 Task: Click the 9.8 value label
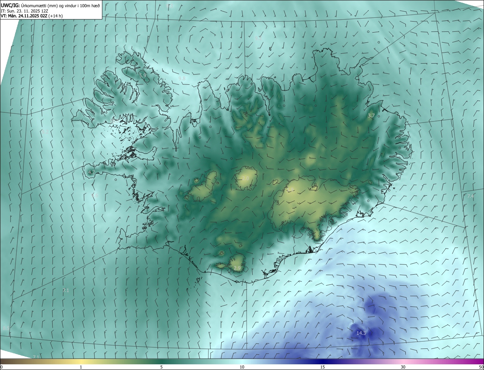pyautogui.click(x=182, y=78)
